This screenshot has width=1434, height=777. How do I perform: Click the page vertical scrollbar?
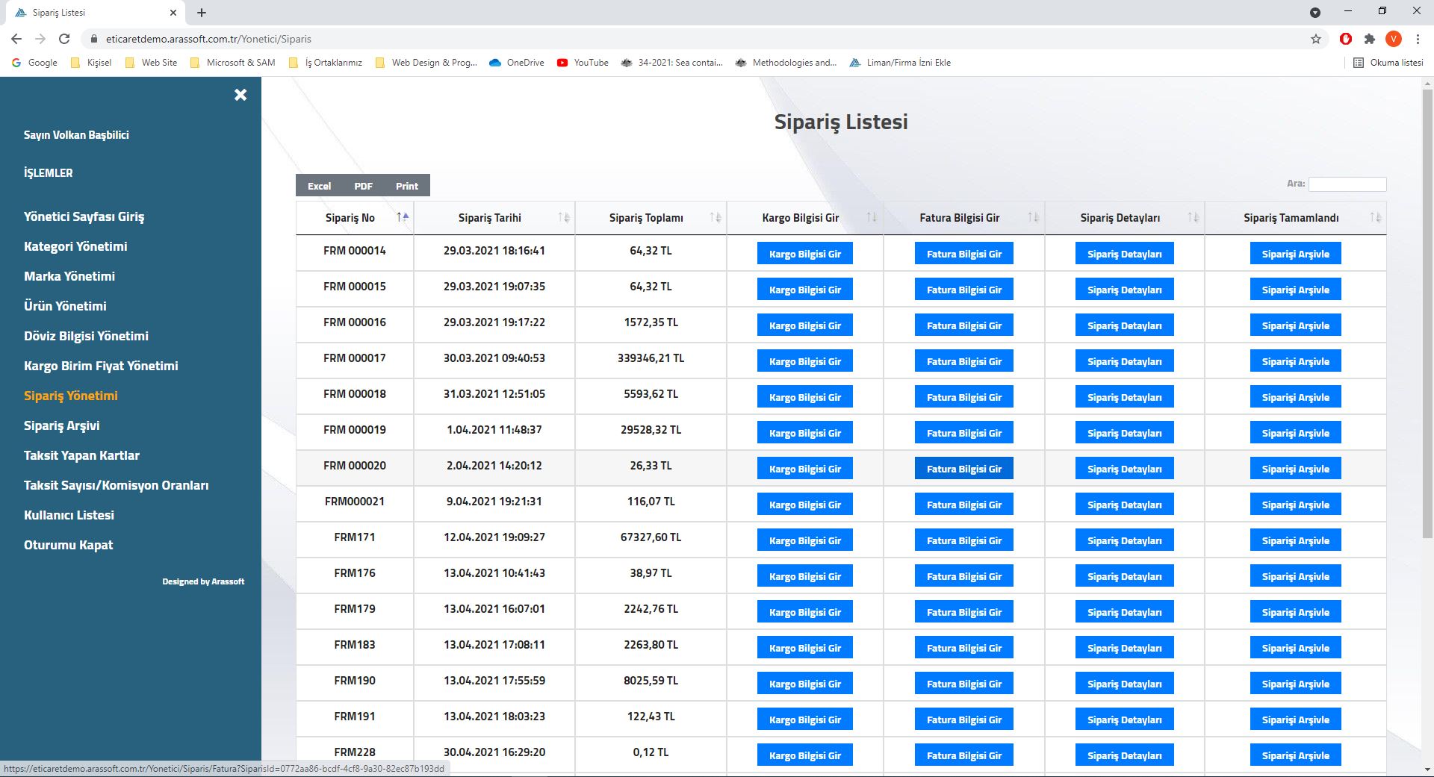[x=1427, y=313]
